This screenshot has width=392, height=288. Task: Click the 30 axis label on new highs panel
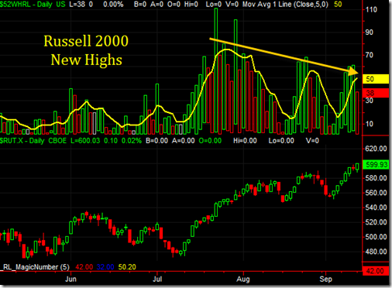pyautogui.click(x=370, y=101)
